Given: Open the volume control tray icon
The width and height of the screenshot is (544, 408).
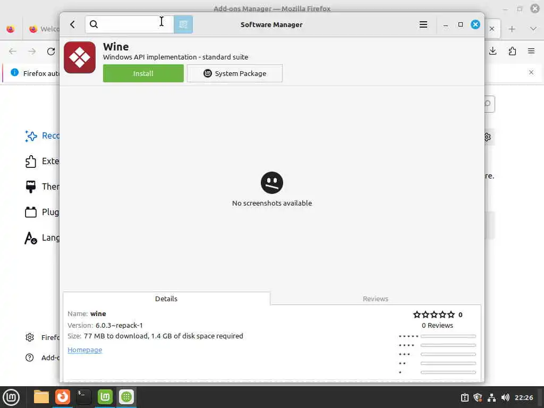Looking at the screenshot, I should (x=505, y=397).
